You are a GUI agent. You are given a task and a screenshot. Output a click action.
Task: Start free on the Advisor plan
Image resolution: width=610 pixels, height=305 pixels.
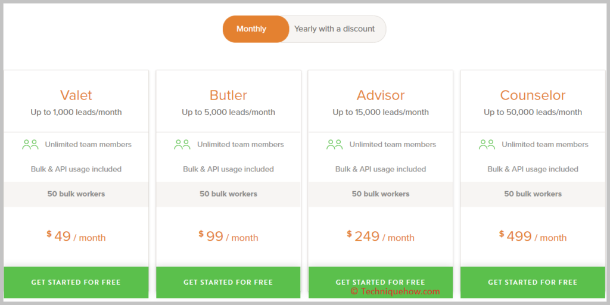click(381, 282)
